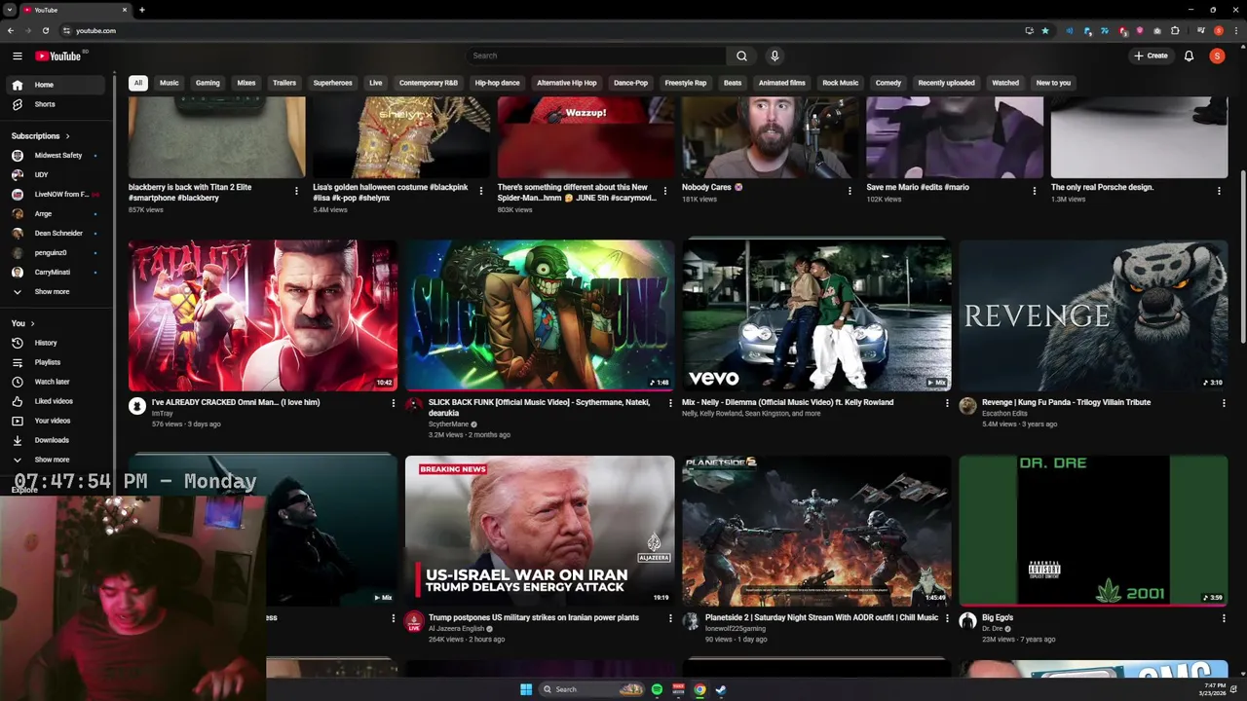The image size is (1247, 701).
Task: Click the ImTray channel avatar
Action: pos(137,406)
